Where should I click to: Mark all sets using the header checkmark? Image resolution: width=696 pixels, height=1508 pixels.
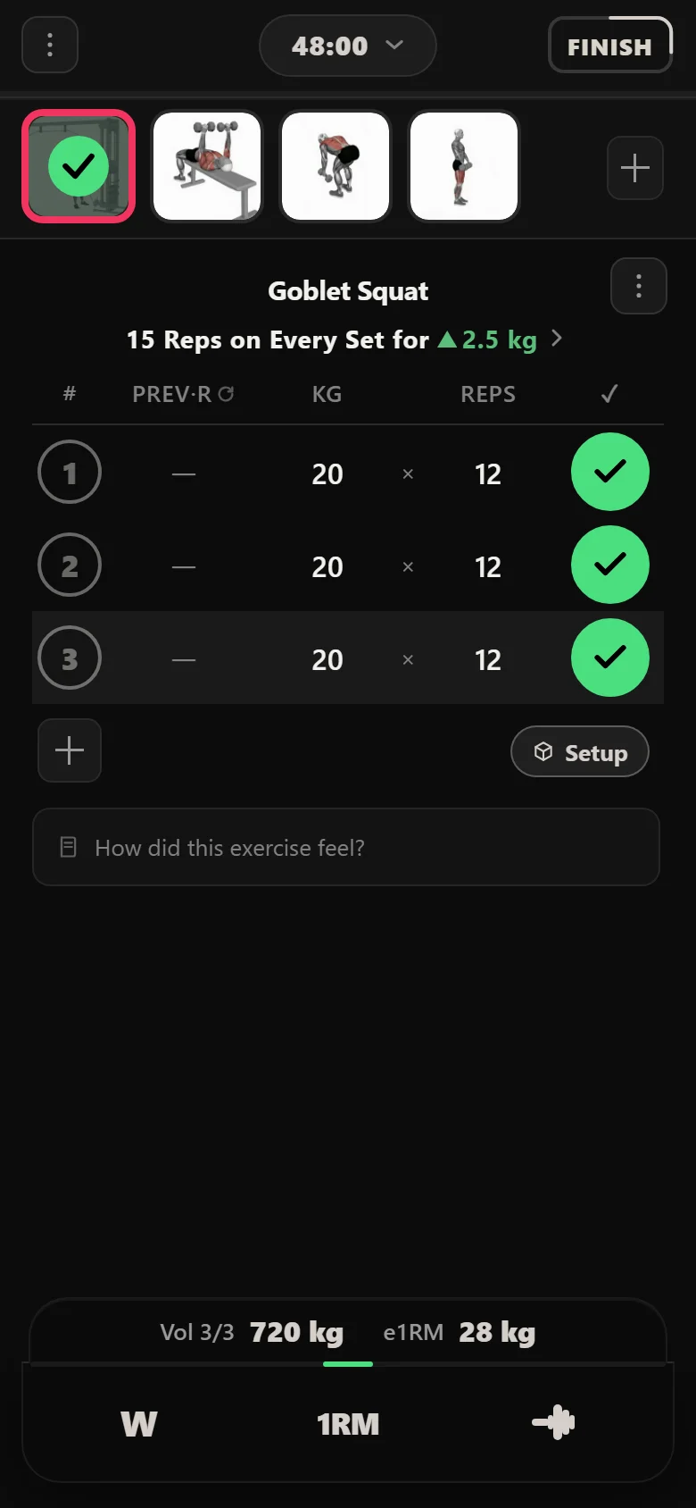pos(609,394)
